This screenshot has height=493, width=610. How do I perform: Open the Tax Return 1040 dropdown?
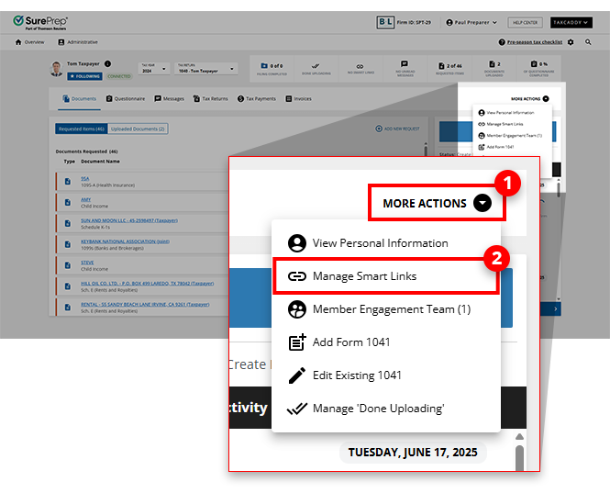(x=205, y=69)
